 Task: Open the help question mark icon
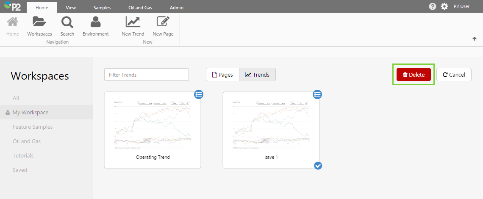(433, 6)
